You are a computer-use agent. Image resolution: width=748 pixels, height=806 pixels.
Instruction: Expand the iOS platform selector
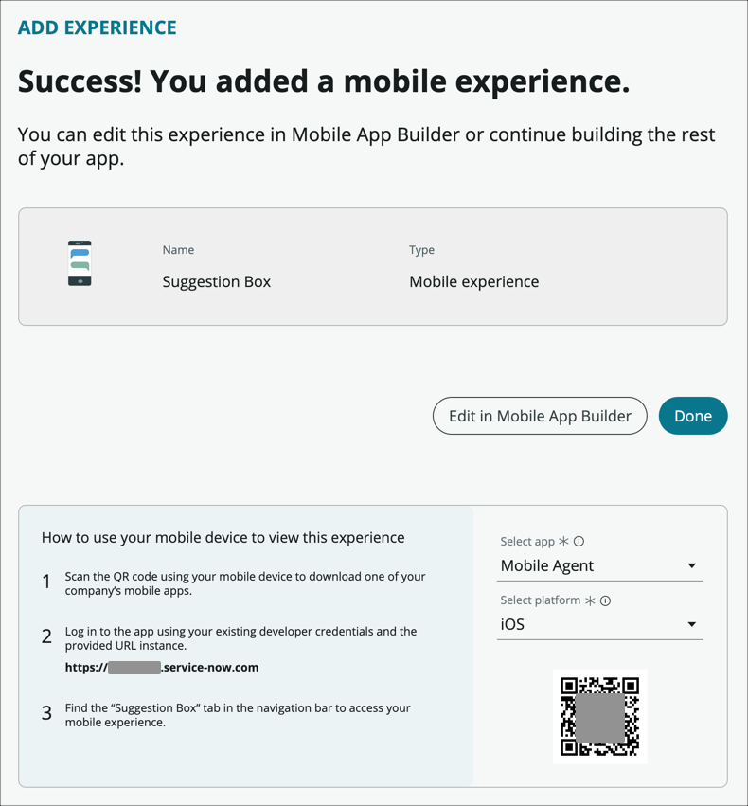(x=599, y=624)
